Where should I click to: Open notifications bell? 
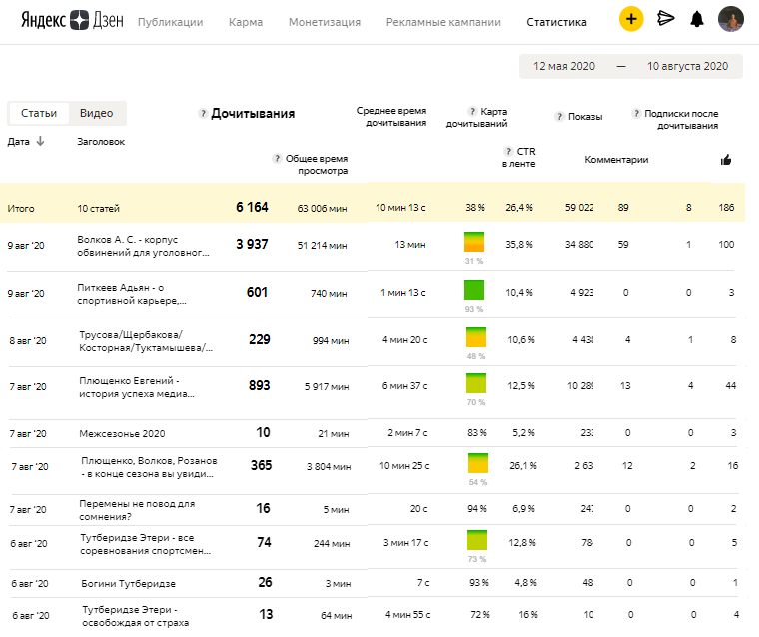[697, 19]
